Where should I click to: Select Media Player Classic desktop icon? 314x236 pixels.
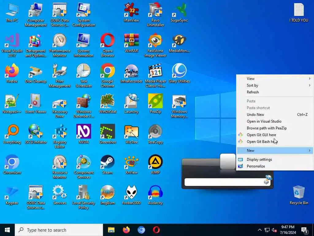pos(155,76)
